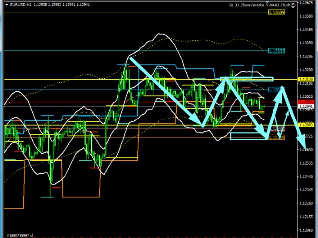The height and width of the screenshot is (238, 318).
Task: Click the small triangle before EURUSD,H1
Action: 7,5
